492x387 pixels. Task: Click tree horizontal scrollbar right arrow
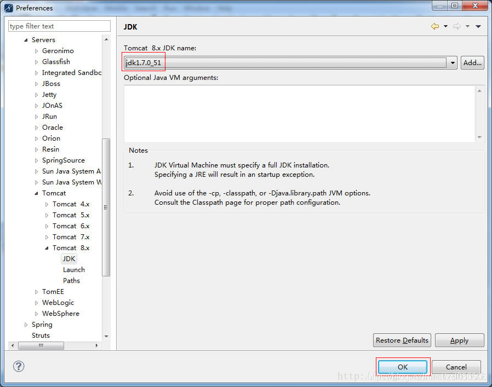[96, 345]
